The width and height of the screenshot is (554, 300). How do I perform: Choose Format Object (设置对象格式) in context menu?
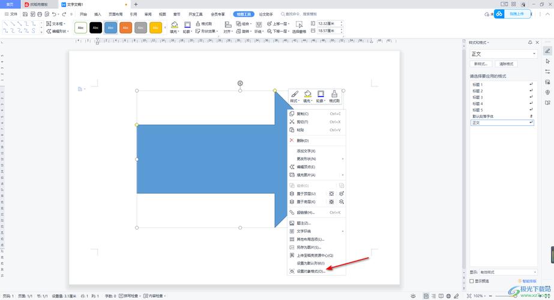click(x=316, y=271)
